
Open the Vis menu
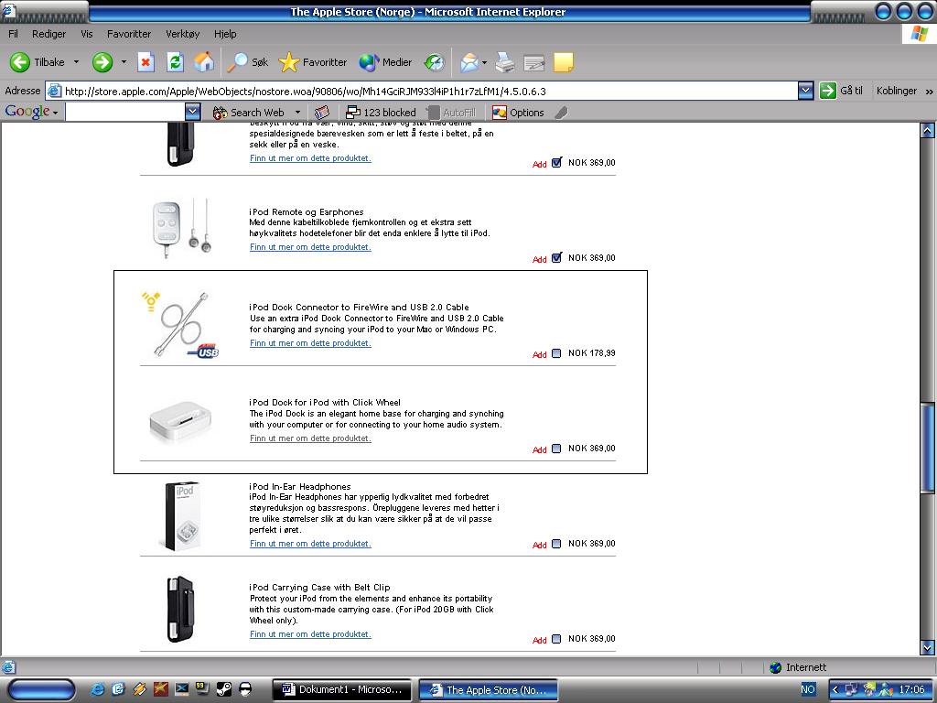point(87,34)
